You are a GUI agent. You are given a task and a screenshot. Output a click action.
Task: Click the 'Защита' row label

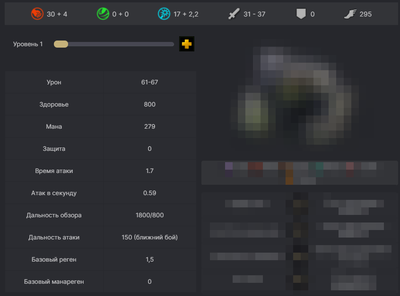pos(54,149)
